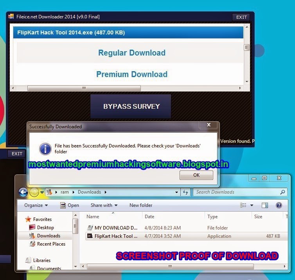Select Libraries in navigation pane
The image size is (295, 280).
pos(42,260)
